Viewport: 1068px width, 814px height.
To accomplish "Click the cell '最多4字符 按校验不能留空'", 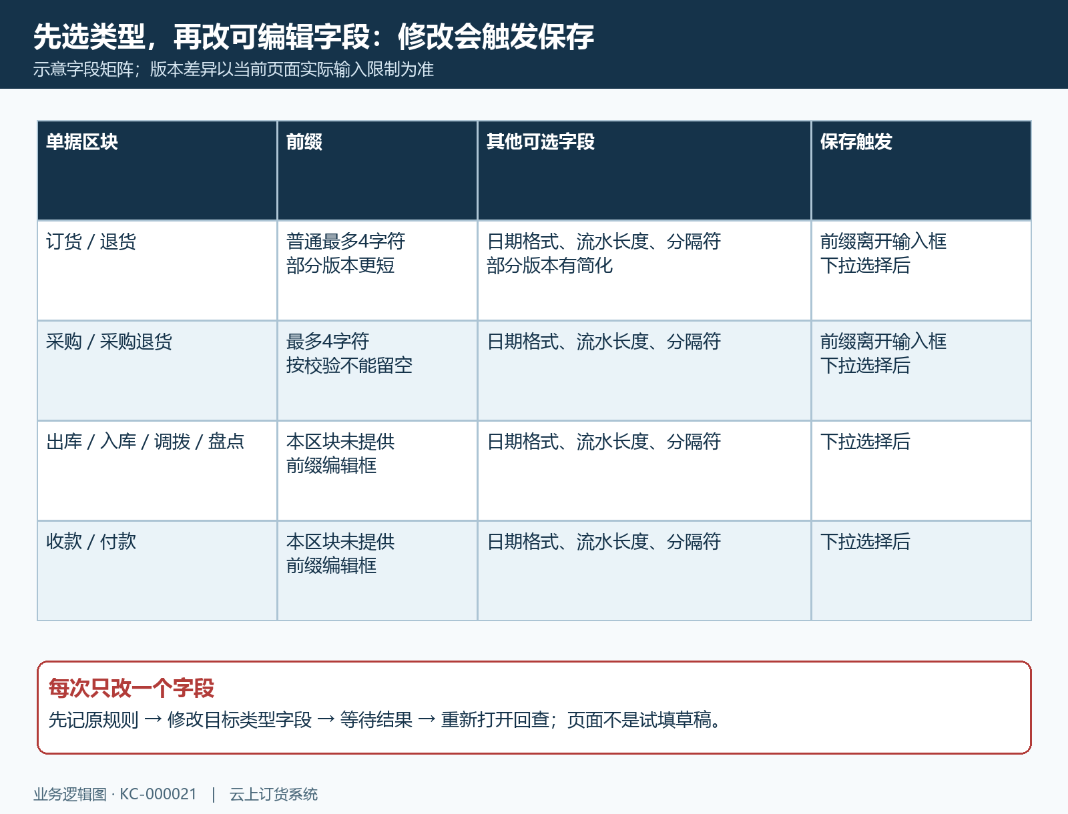I will (x=377, y=371).
